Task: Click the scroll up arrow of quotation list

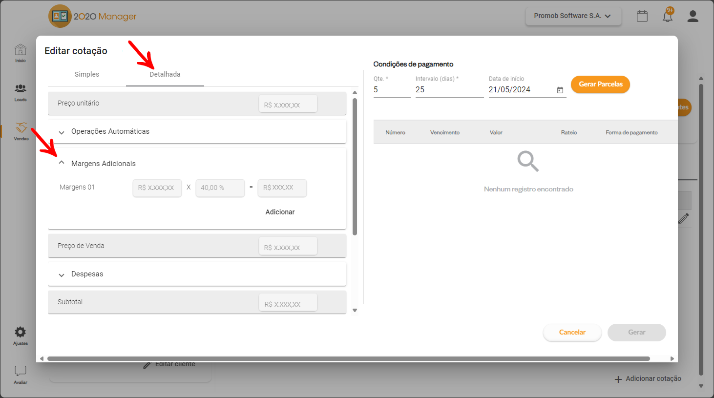Action: [x=355, y=92]
